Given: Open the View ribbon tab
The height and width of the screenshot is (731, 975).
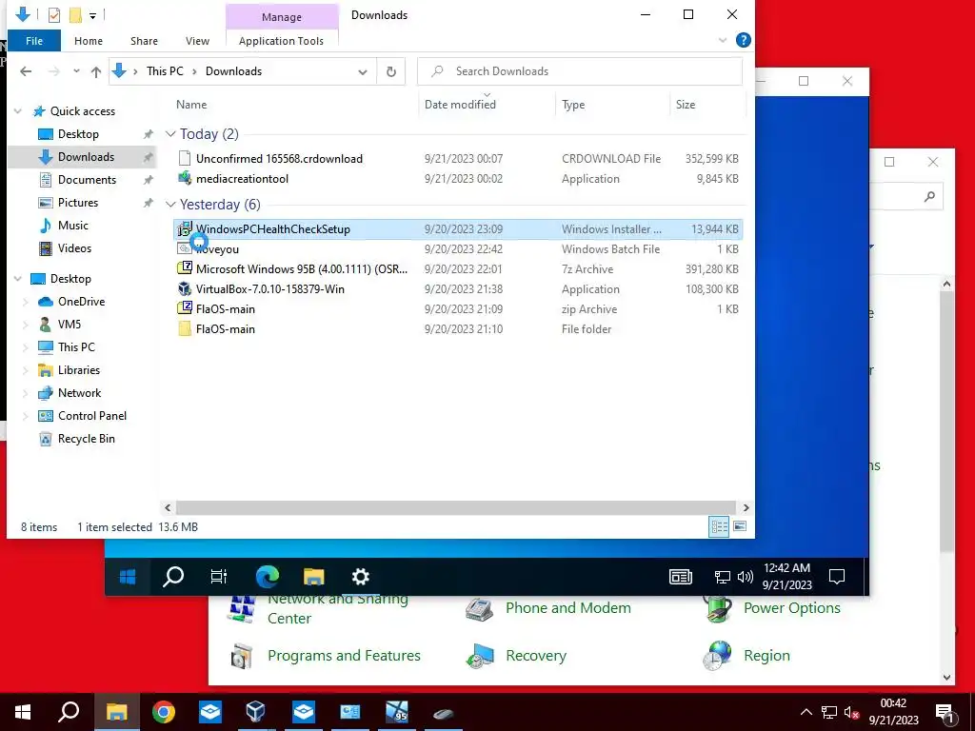Looking at the screenshot, I should tap(197, 40).
